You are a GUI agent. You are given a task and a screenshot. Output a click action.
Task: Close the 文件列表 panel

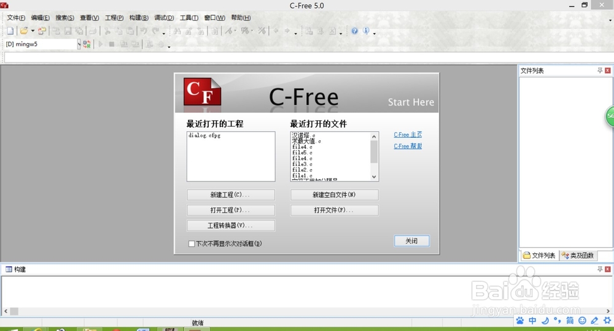(x=608, y=70)
